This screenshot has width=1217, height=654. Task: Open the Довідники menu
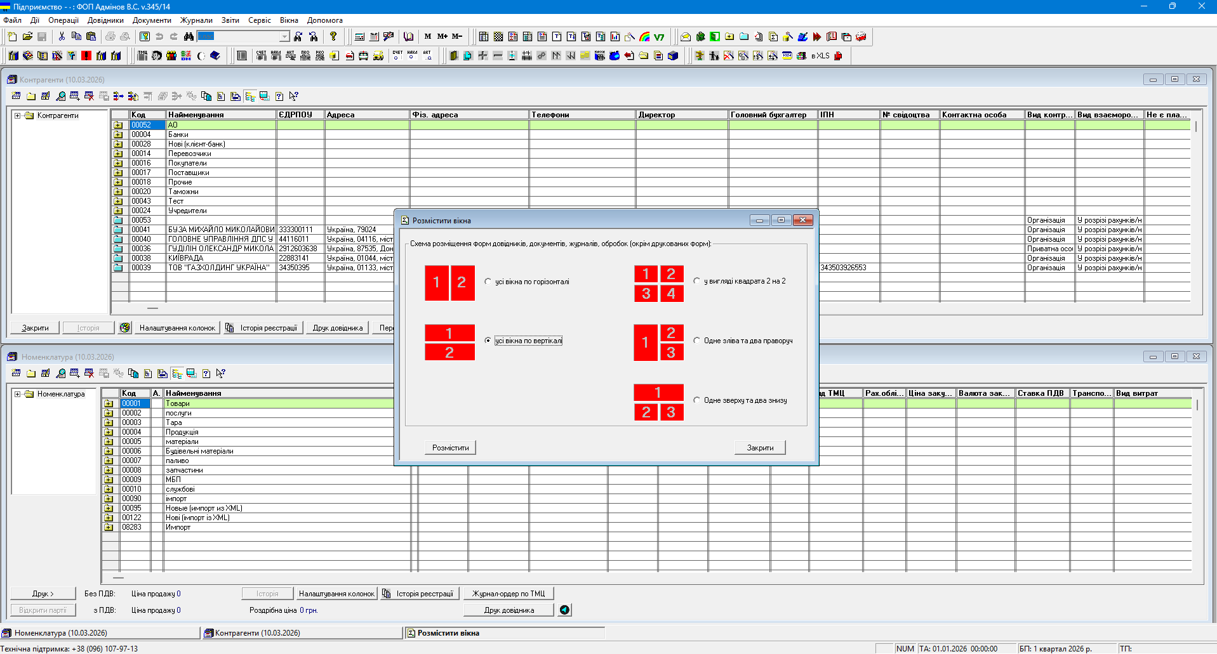[105, 20]
